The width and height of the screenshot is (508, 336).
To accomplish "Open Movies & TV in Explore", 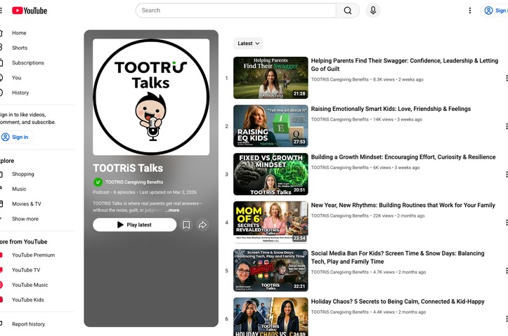I will [x=27, y=204].
